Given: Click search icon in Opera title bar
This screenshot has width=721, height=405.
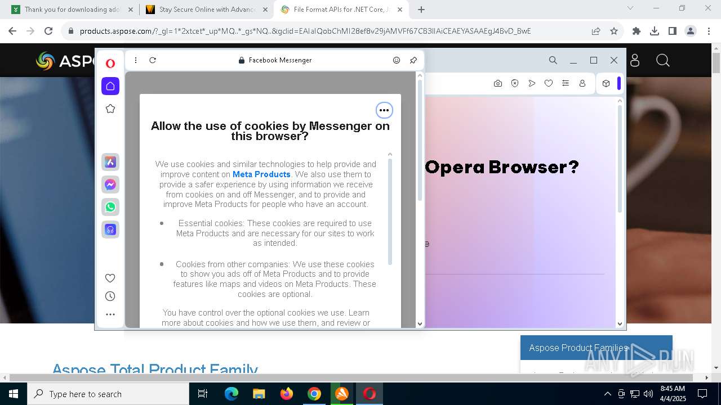Looking at the screenshot, I should 553,60.
